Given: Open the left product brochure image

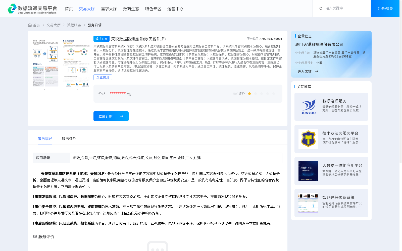Looking at the screenshot, I should pyautogui.click(x=45, y=65).
